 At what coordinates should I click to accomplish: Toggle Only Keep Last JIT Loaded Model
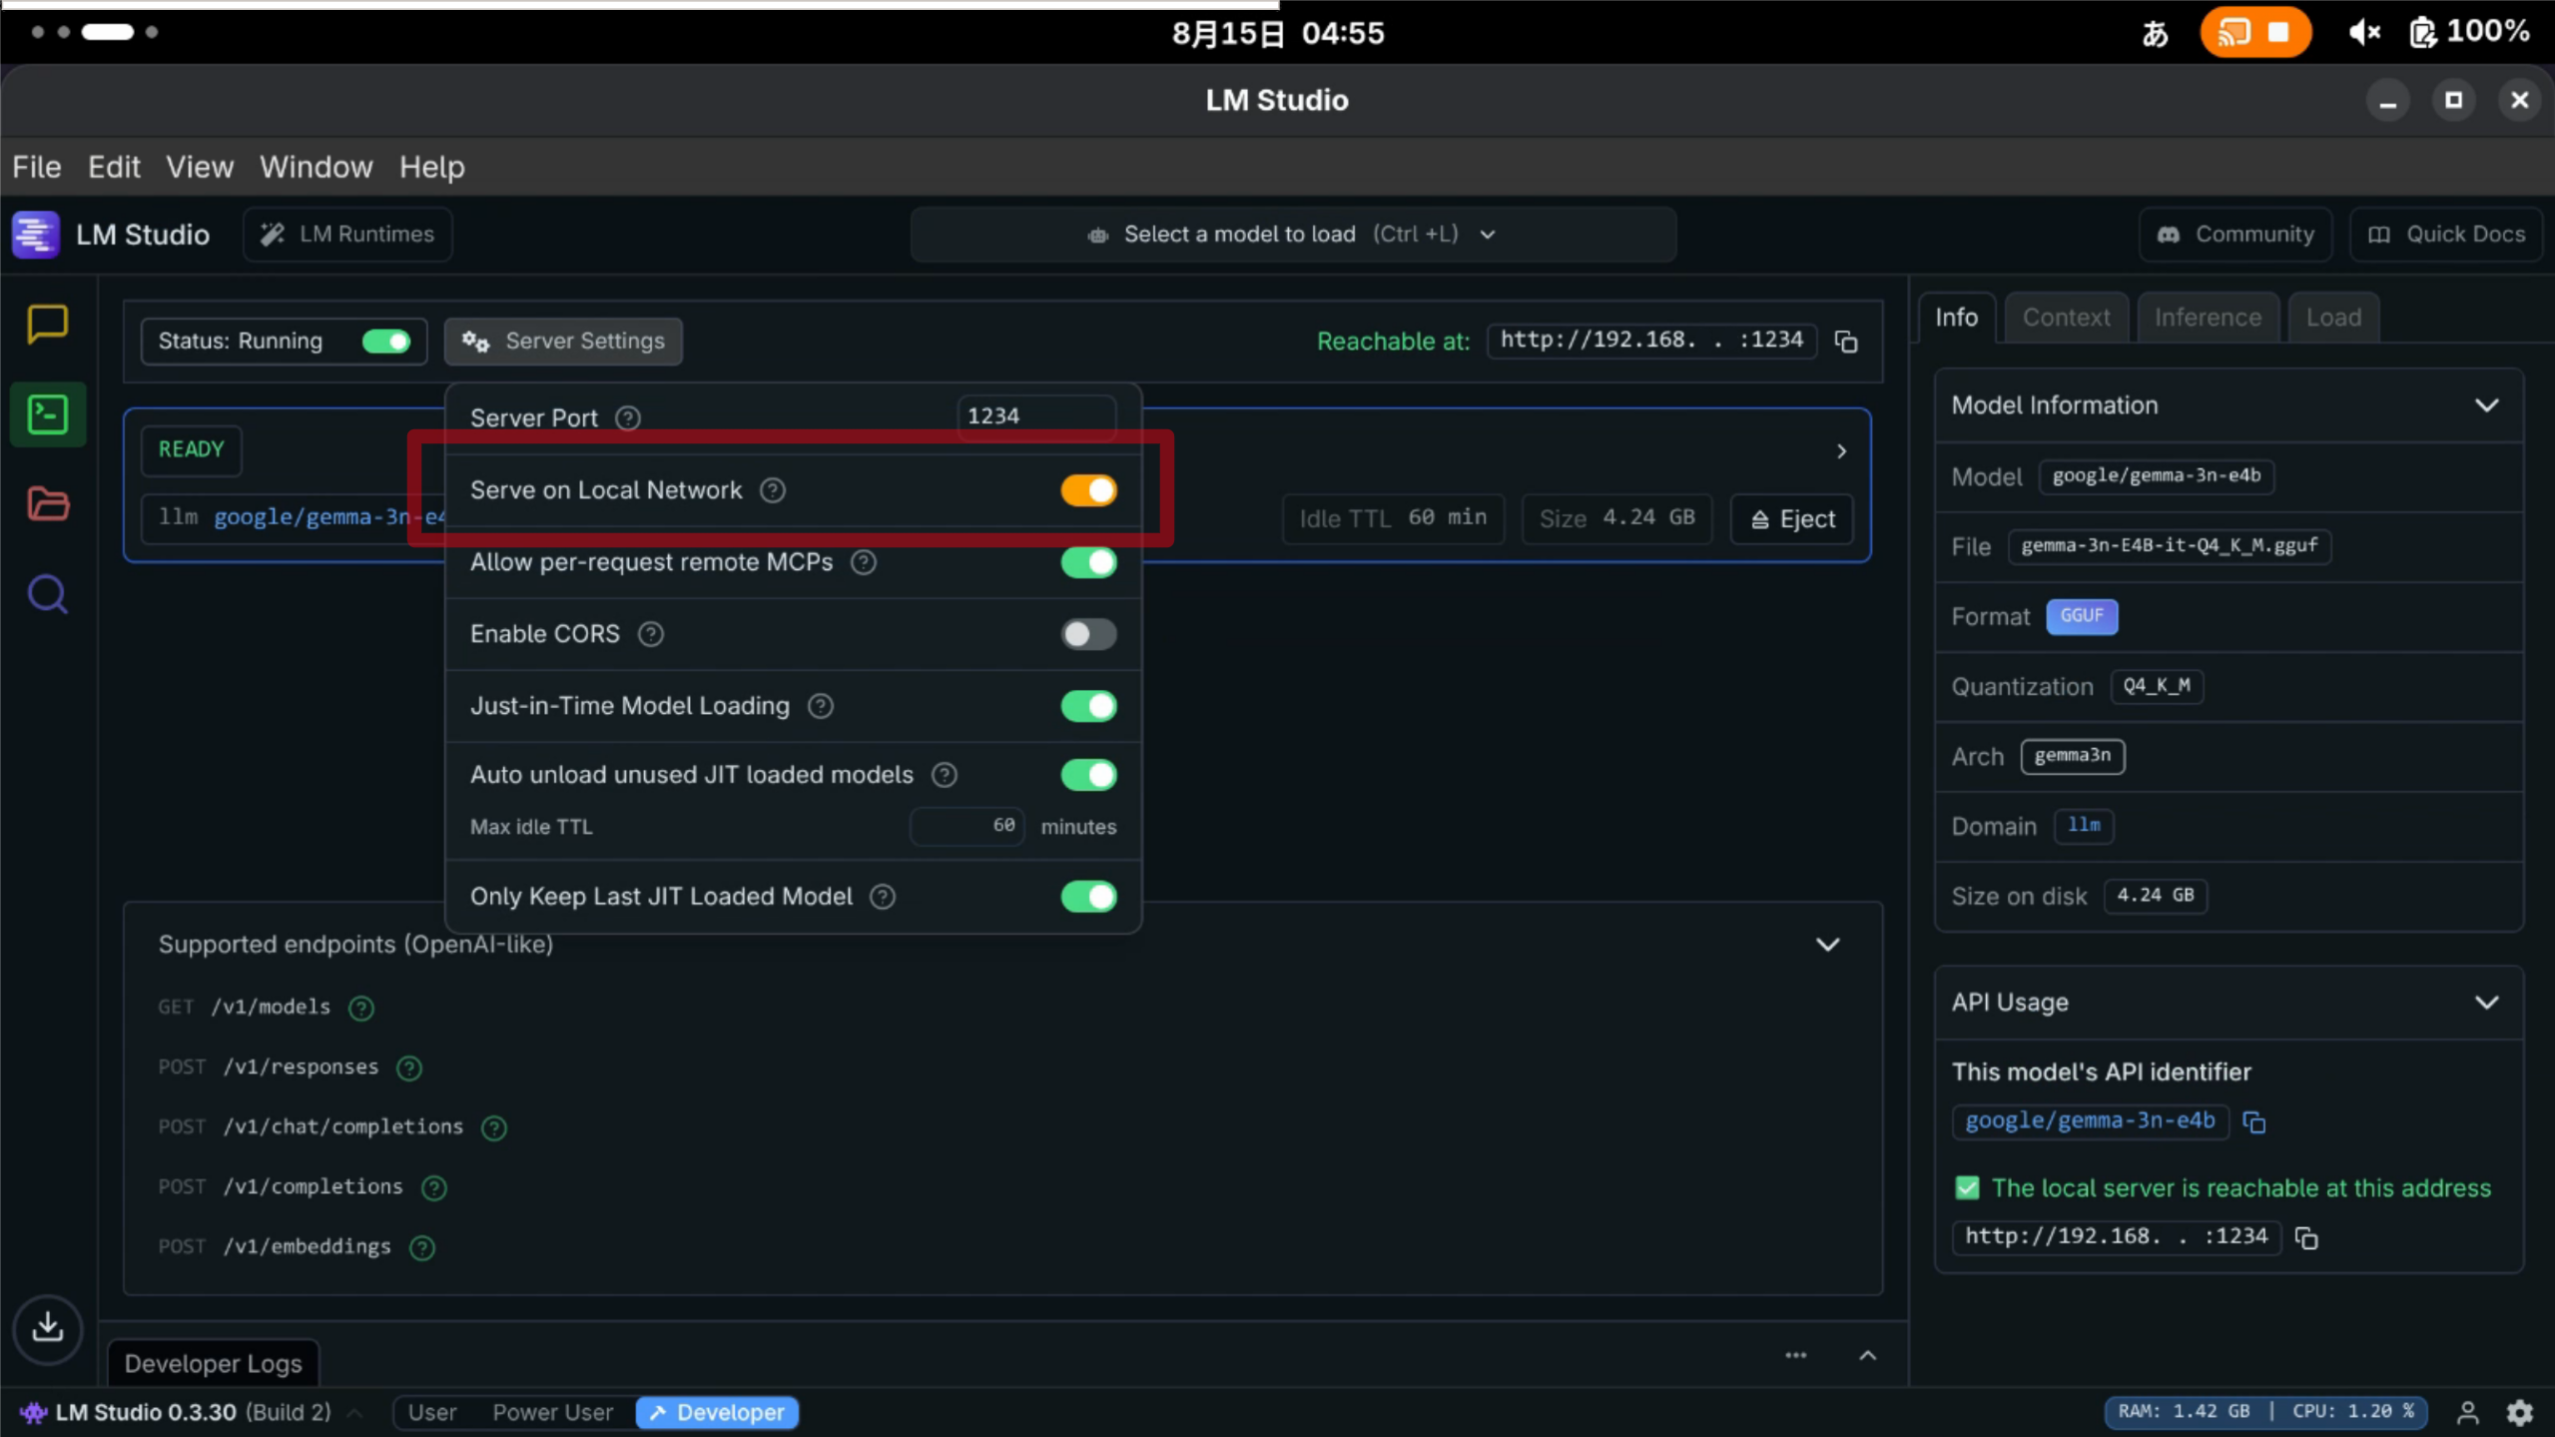pos(1088,897)
